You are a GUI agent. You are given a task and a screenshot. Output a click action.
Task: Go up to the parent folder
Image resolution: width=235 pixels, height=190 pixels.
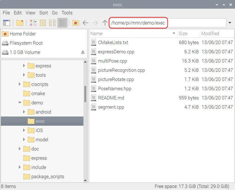pyautogui.click(x=105, y=23)
